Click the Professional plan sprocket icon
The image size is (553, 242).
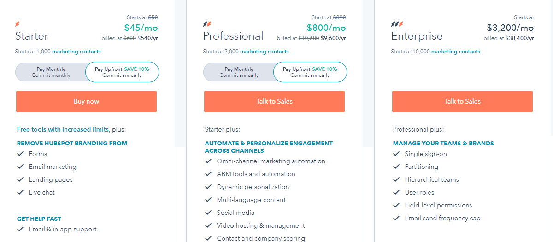tap(207, 24)
